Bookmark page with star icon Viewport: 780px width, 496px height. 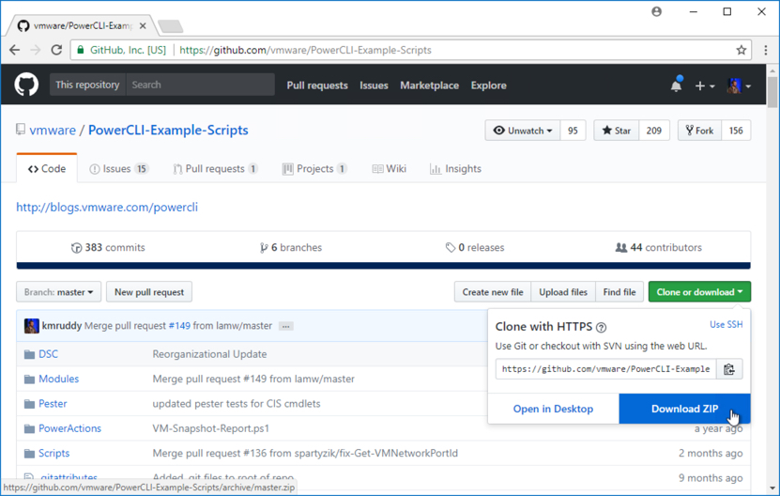click(741, 50)
